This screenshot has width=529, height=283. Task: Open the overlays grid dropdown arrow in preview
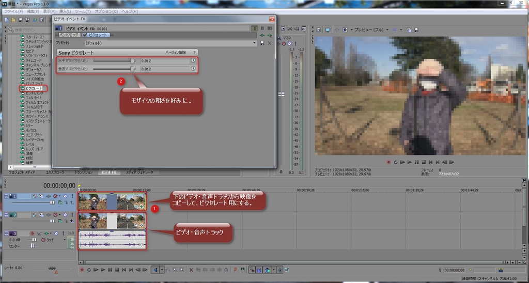pos(401,29)
